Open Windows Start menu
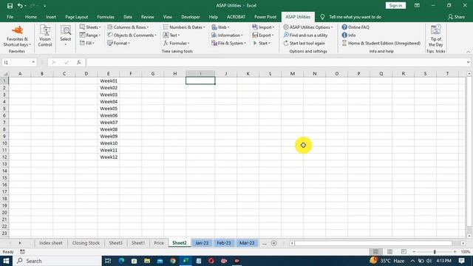This screenshot has height=266, width=473. coord(6,261)
